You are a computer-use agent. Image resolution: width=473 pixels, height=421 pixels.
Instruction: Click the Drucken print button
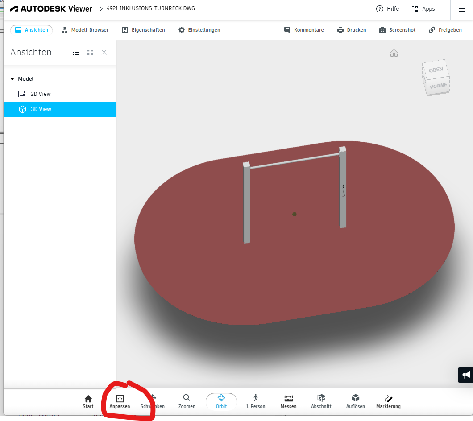(352, 30)
